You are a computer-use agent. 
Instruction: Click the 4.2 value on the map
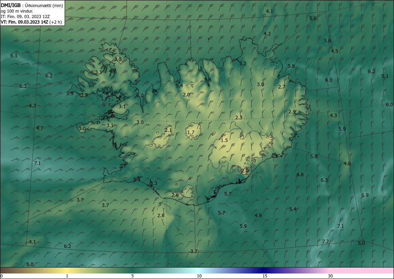point(267,33)
